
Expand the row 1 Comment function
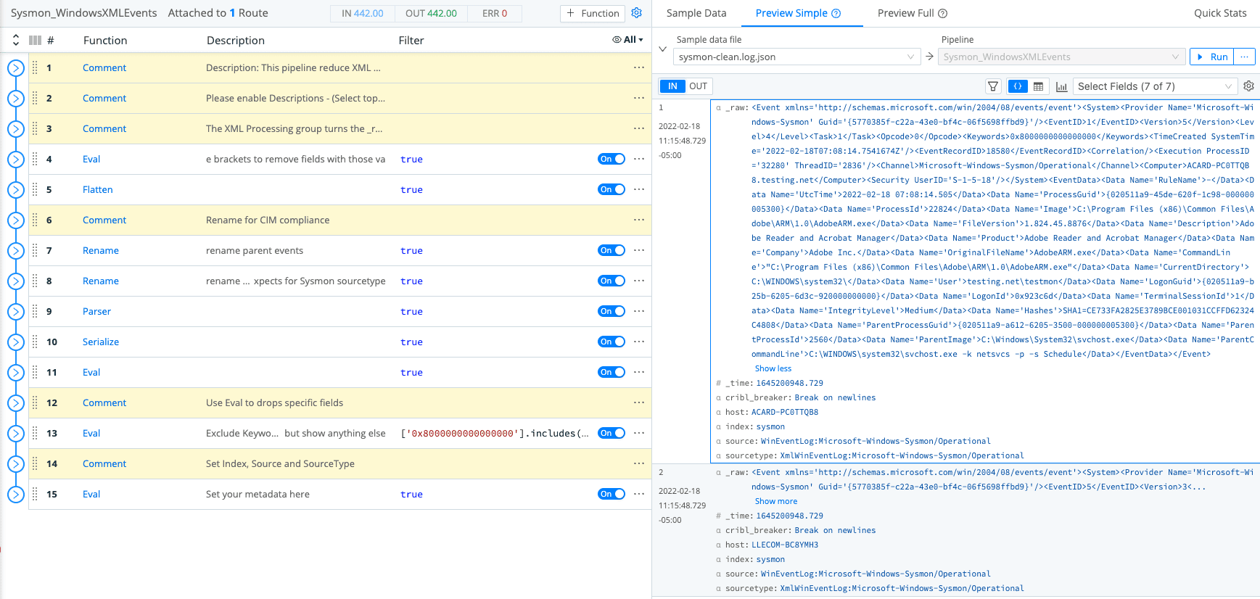point(16,68)
